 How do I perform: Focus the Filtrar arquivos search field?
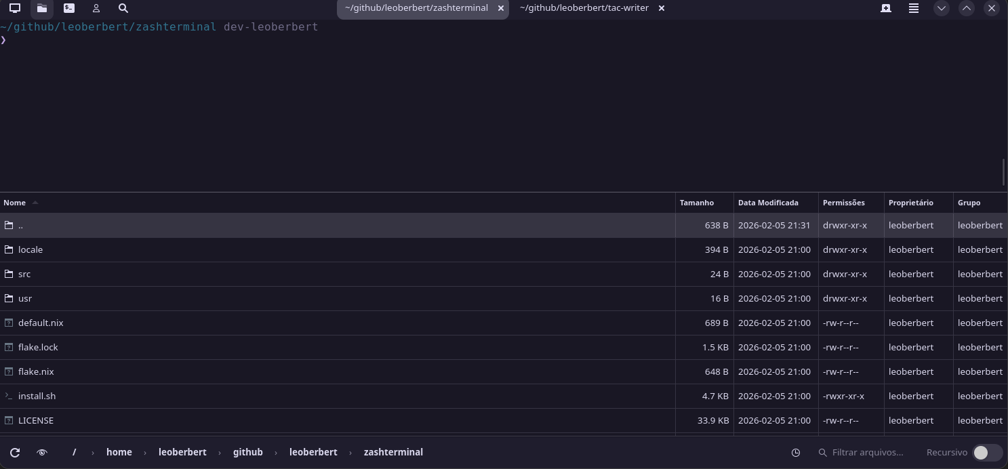868,452
